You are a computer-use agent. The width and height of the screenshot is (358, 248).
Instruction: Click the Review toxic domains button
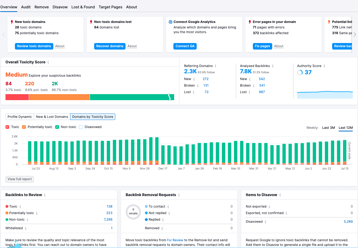point(34,46)
